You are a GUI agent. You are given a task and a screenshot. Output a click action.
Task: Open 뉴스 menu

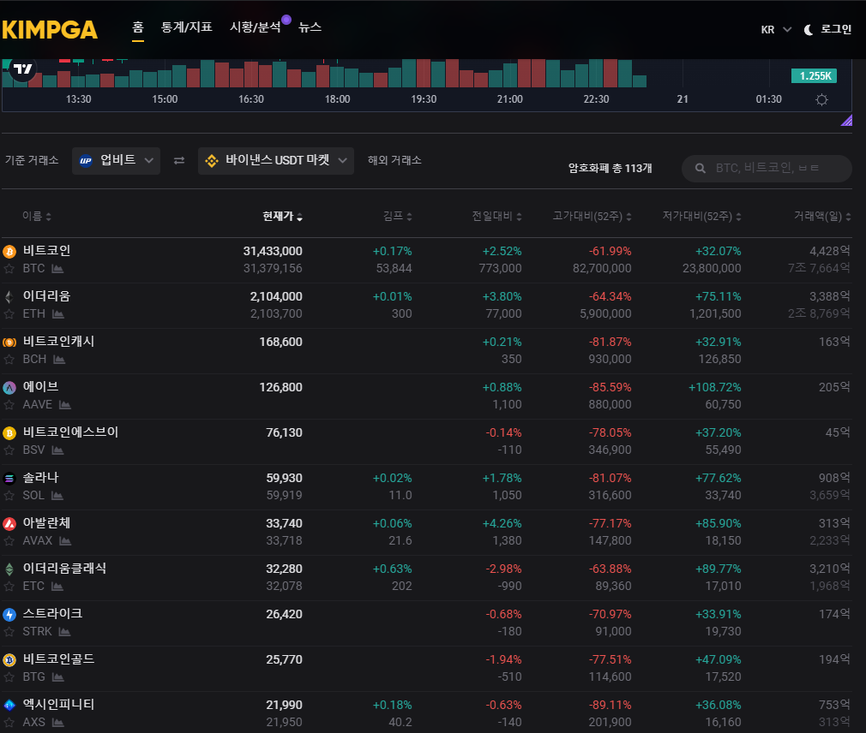pyautogui.click(x=310, y=27)
